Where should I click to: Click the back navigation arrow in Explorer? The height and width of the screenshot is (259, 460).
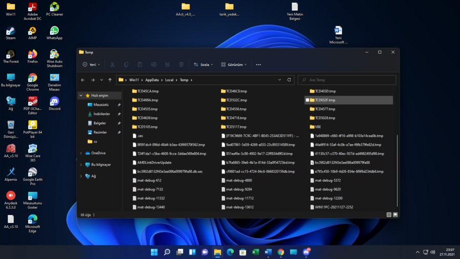[83, 80]
